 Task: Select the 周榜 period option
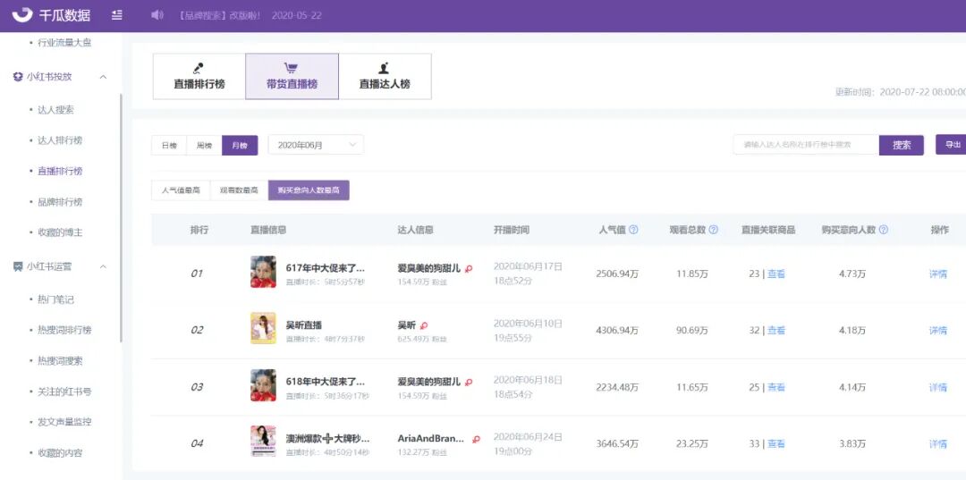tap(204, 145)
